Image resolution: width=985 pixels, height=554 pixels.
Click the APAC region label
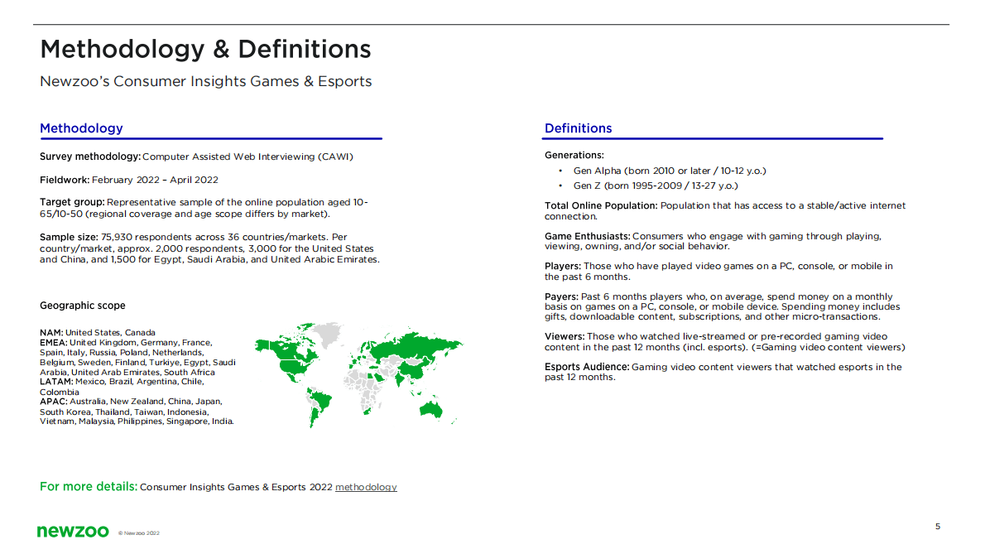click(54, 402)
